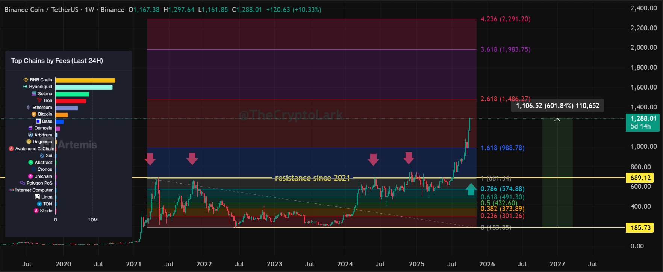Click the Base square icon
Screen dimensions: 663x272
(x=38, y=121)
